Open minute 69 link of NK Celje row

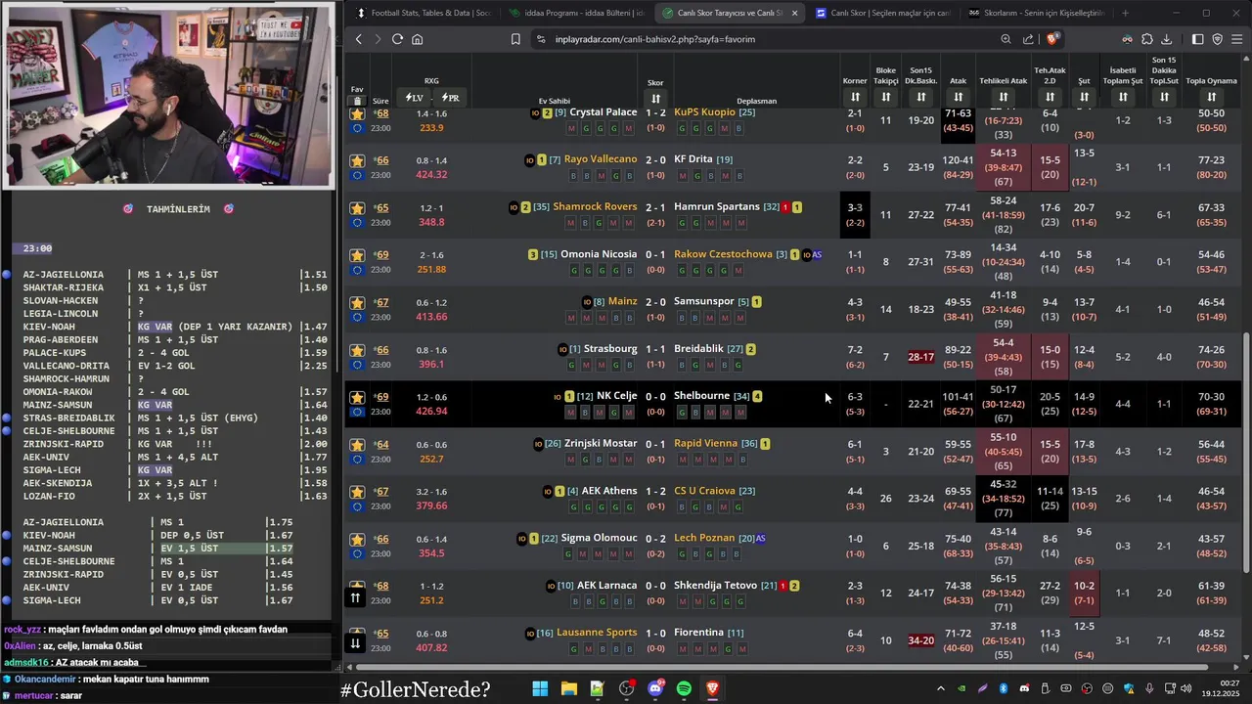coord(382,397)
